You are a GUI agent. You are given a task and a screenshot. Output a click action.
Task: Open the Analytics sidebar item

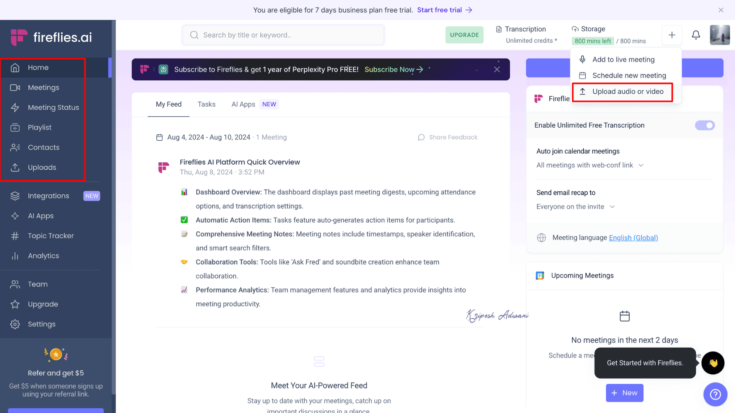(43, 256)
